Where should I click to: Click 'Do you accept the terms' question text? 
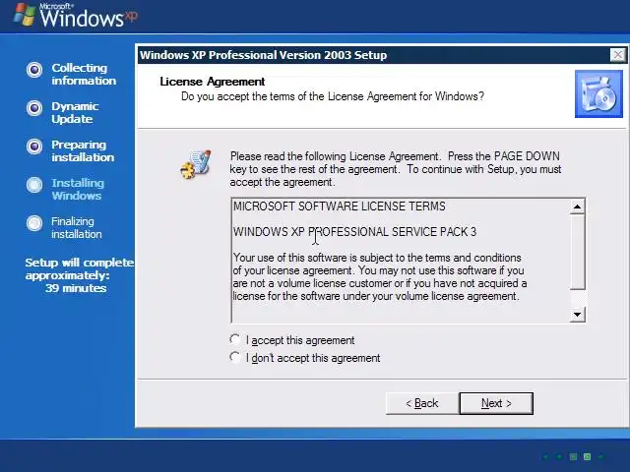coord(333,96)
